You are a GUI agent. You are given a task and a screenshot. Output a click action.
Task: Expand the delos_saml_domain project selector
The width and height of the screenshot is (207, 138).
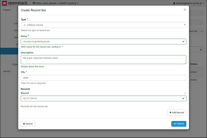click(57, 3)
